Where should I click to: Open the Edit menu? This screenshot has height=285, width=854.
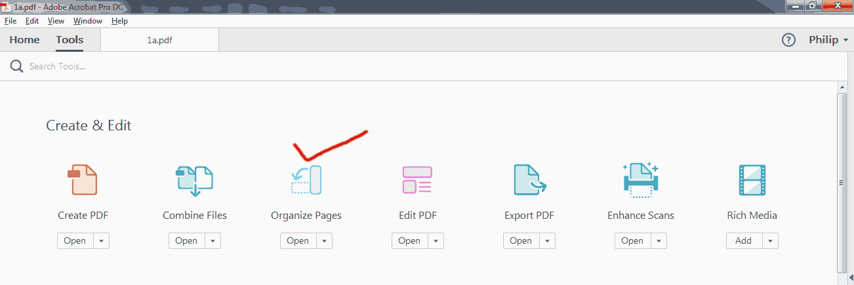[32, 21]
